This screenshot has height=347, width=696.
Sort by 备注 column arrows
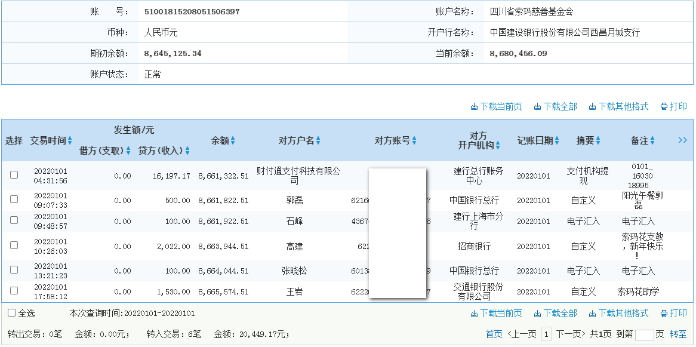[x=652, y=141]
